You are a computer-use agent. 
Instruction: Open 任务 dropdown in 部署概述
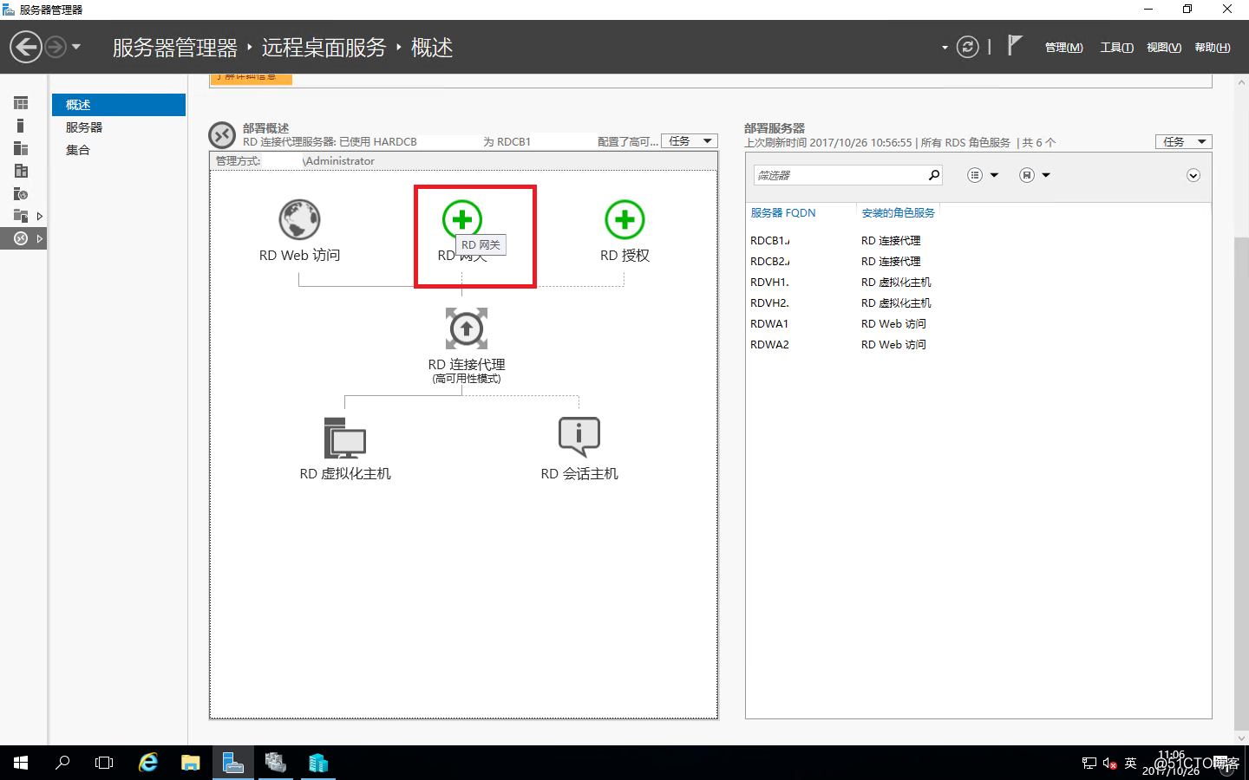coord(690,141)
